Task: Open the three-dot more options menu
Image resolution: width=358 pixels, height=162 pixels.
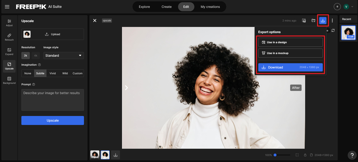Action: 332,20
